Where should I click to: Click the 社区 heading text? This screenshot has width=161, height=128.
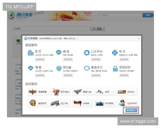38,51
